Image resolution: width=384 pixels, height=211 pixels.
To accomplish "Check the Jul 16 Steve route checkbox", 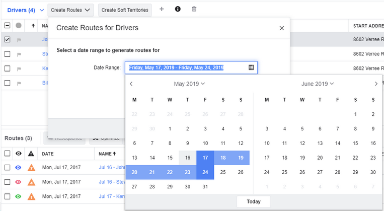I will (x=8, y=182).
